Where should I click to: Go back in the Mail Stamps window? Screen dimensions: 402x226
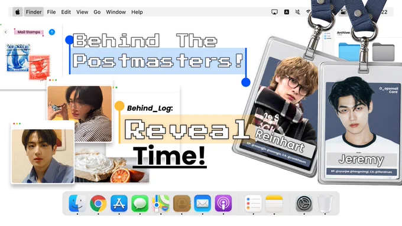pos(6,32)
